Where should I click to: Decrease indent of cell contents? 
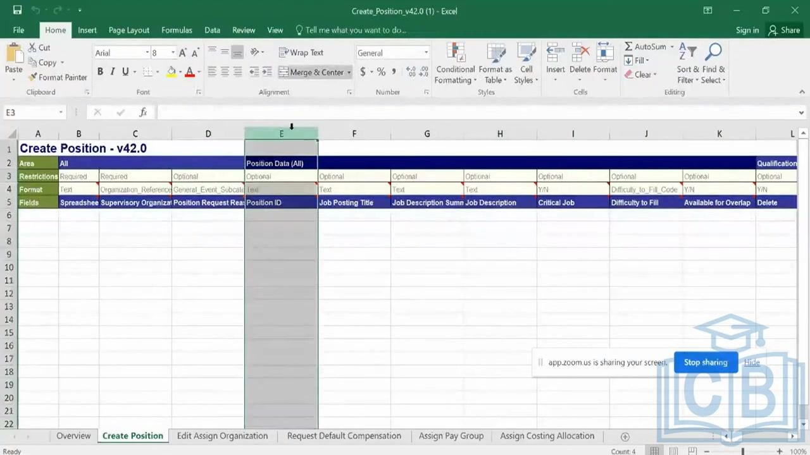[254, 72]
